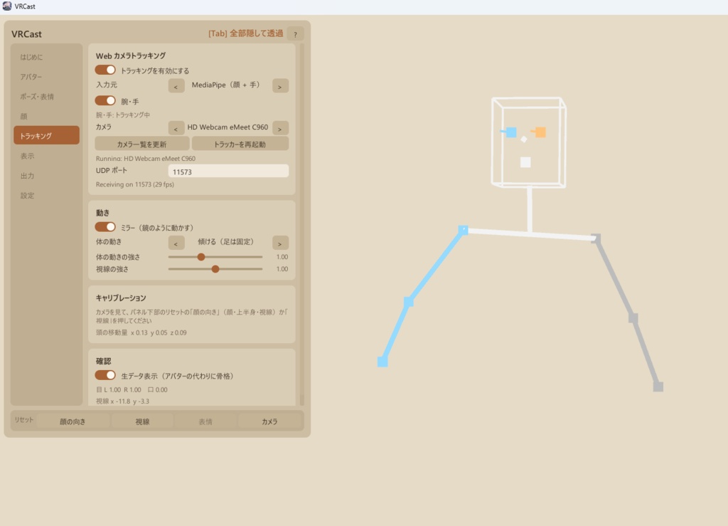Click the 'HD Webcam eMeet C960' camera value
The image size is (728, 526).
pyautogui.click(x=228, y=127)
